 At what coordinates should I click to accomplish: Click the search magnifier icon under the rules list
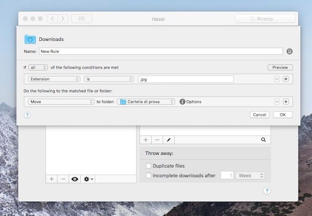click(x=263, y=139)
